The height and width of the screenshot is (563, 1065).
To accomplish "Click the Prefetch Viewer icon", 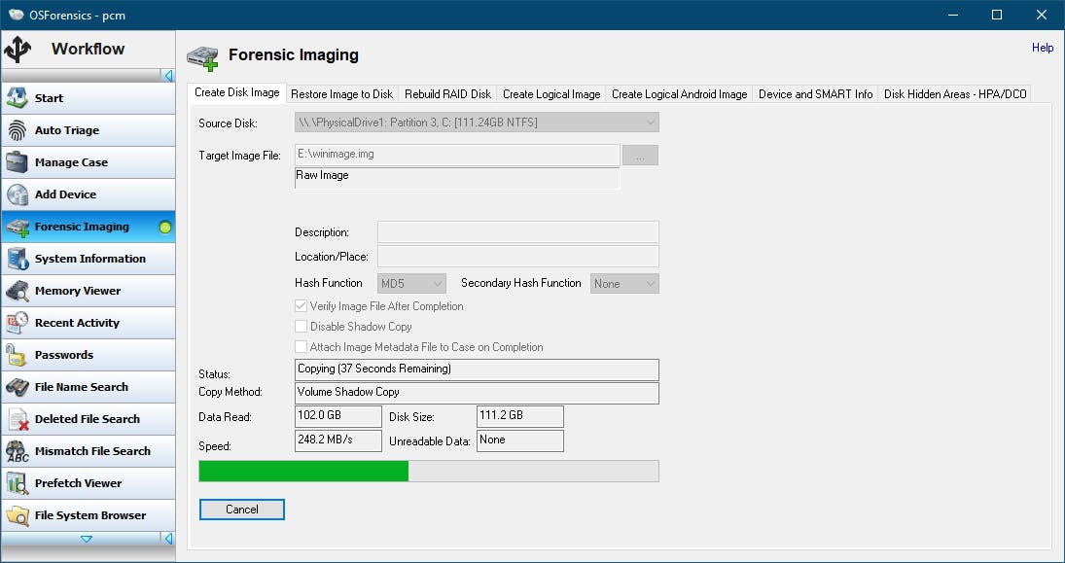I will (x=17, y=483).
